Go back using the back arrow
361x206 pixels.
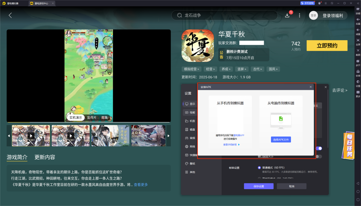tap(10, 15)
